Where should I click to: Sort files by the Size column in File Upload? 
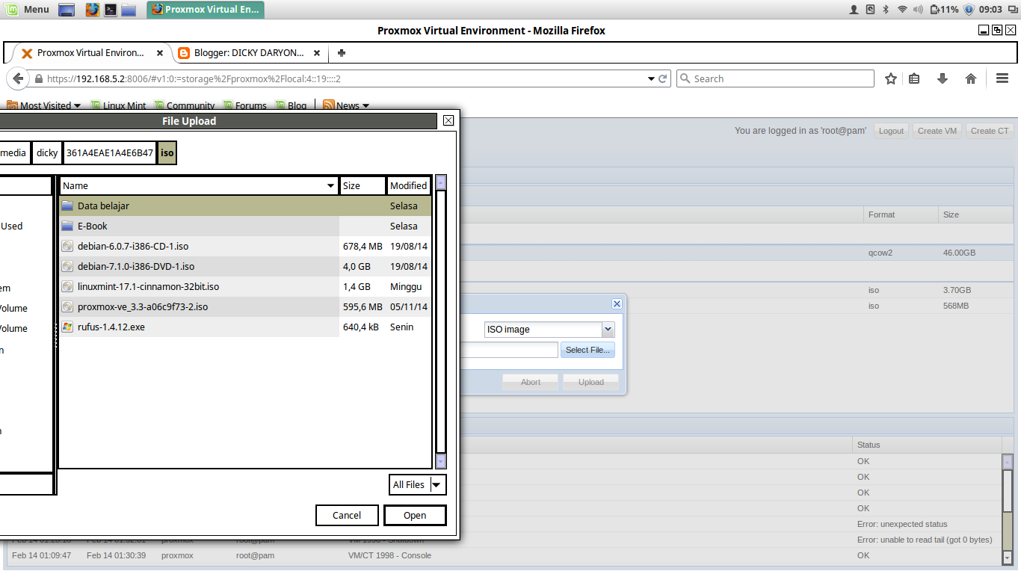tap(363, 185)
